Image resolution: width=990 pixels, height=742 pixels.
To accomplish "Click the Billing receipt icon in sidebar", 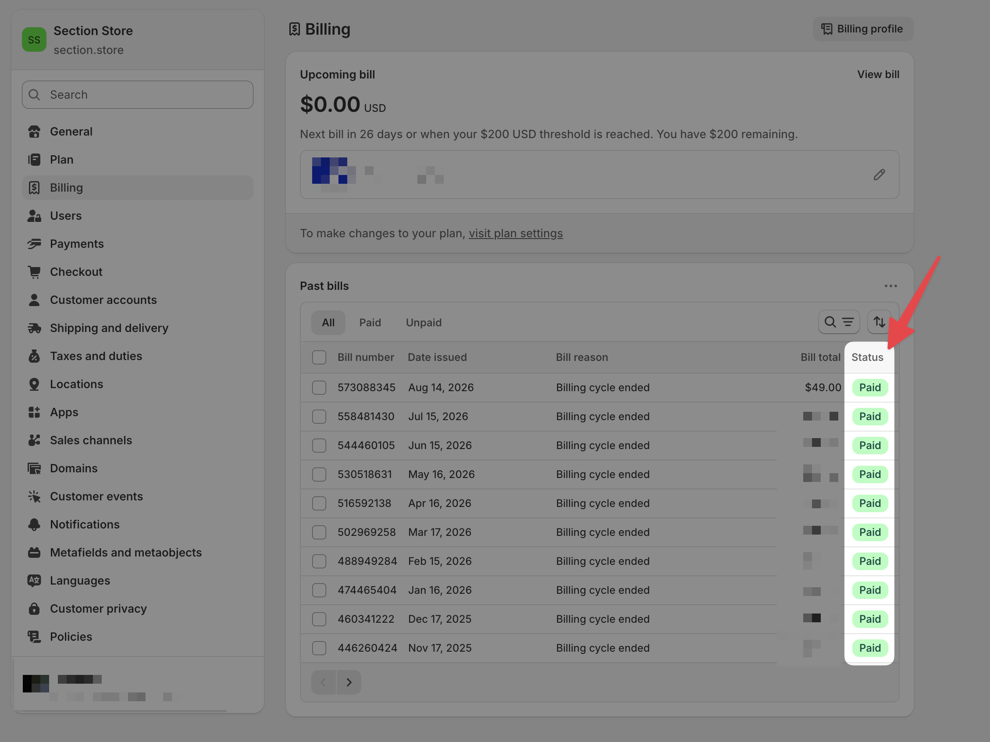I will (34, 188).
